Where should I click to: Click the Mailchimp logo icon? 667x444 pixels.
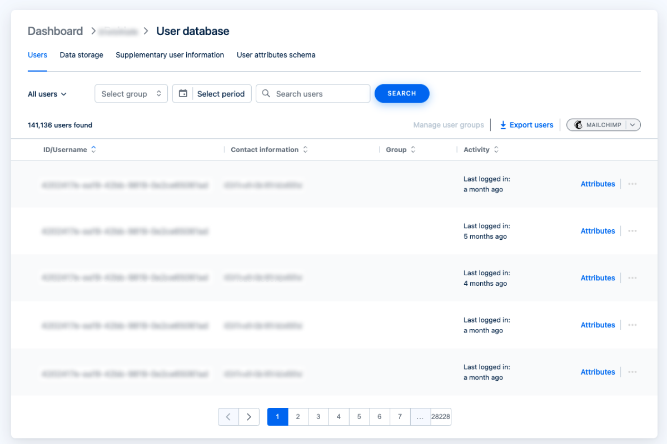578,125
